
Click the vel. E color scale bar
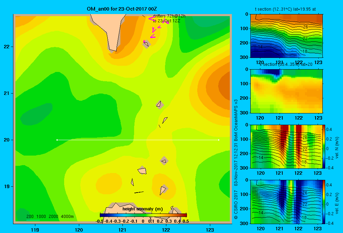click(x=324, y=202)
